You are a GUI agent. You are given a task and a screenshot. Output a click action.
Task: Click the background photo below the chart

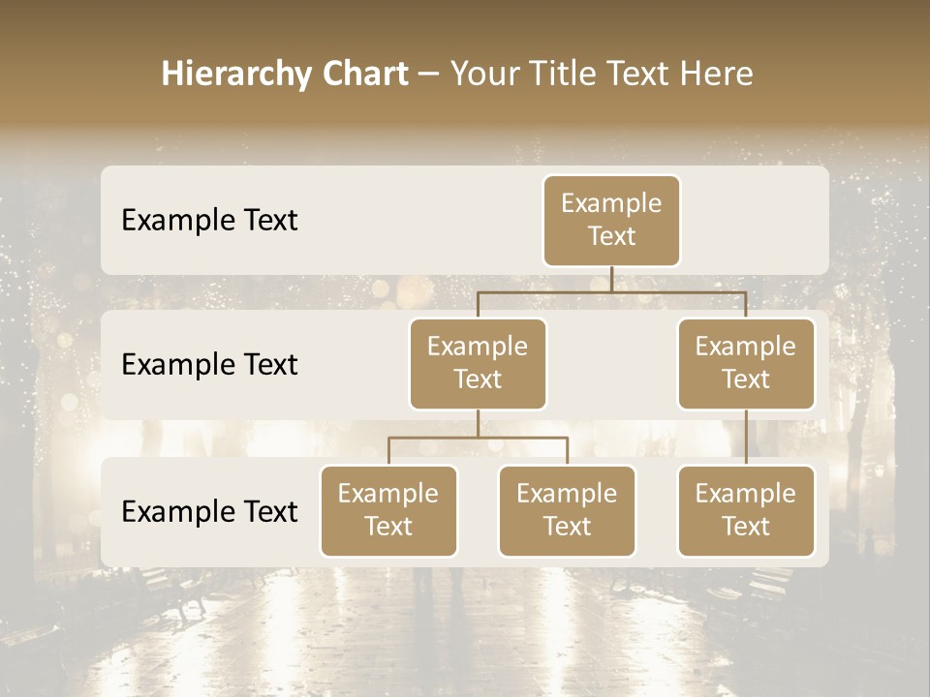[465, 629]
